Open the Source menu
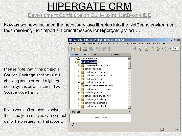 101,44
